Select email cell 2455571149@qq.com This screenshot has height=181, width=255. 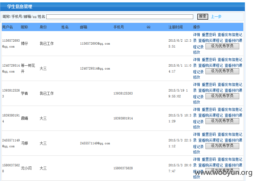click(x=95, y=143)
